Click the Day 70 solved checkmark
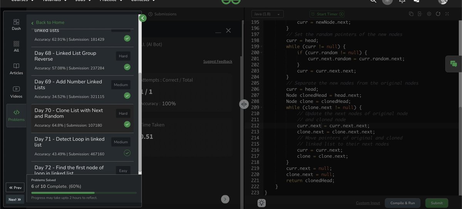The height and width of the screenshot is (209, 462). 127,124
